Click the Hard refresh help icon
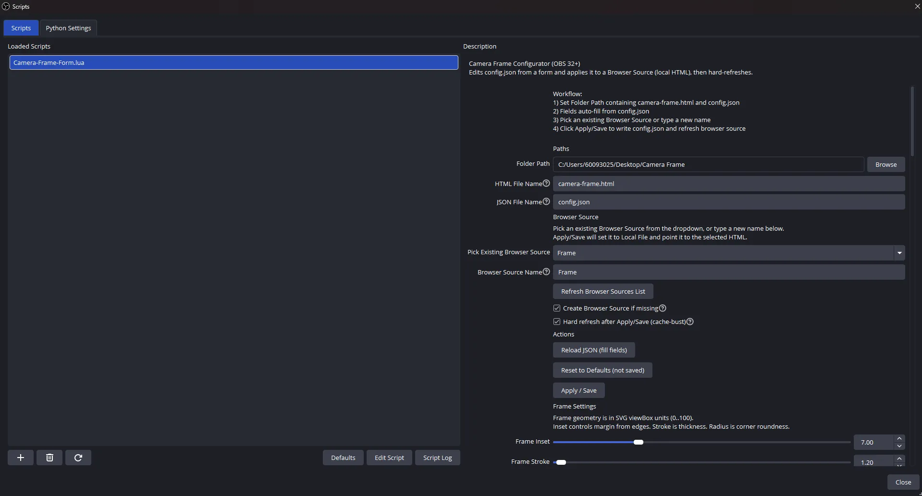Screen dimensions: 922x496 (689, 321)
